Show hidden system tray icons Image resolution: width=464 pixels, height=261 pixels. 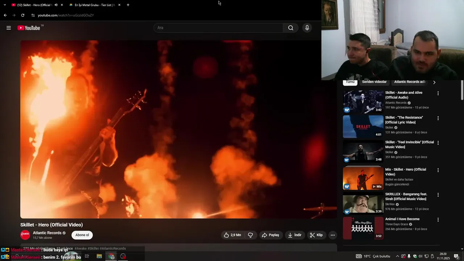coord(397,256)
